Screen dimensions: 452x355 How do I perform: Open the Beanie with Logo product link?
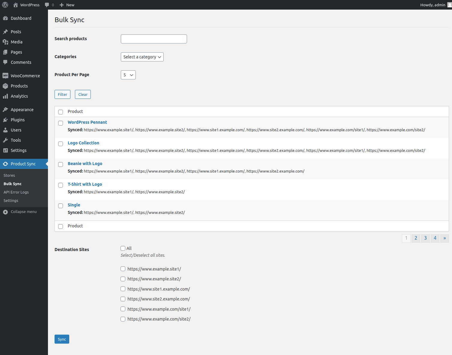click(85, 164)
